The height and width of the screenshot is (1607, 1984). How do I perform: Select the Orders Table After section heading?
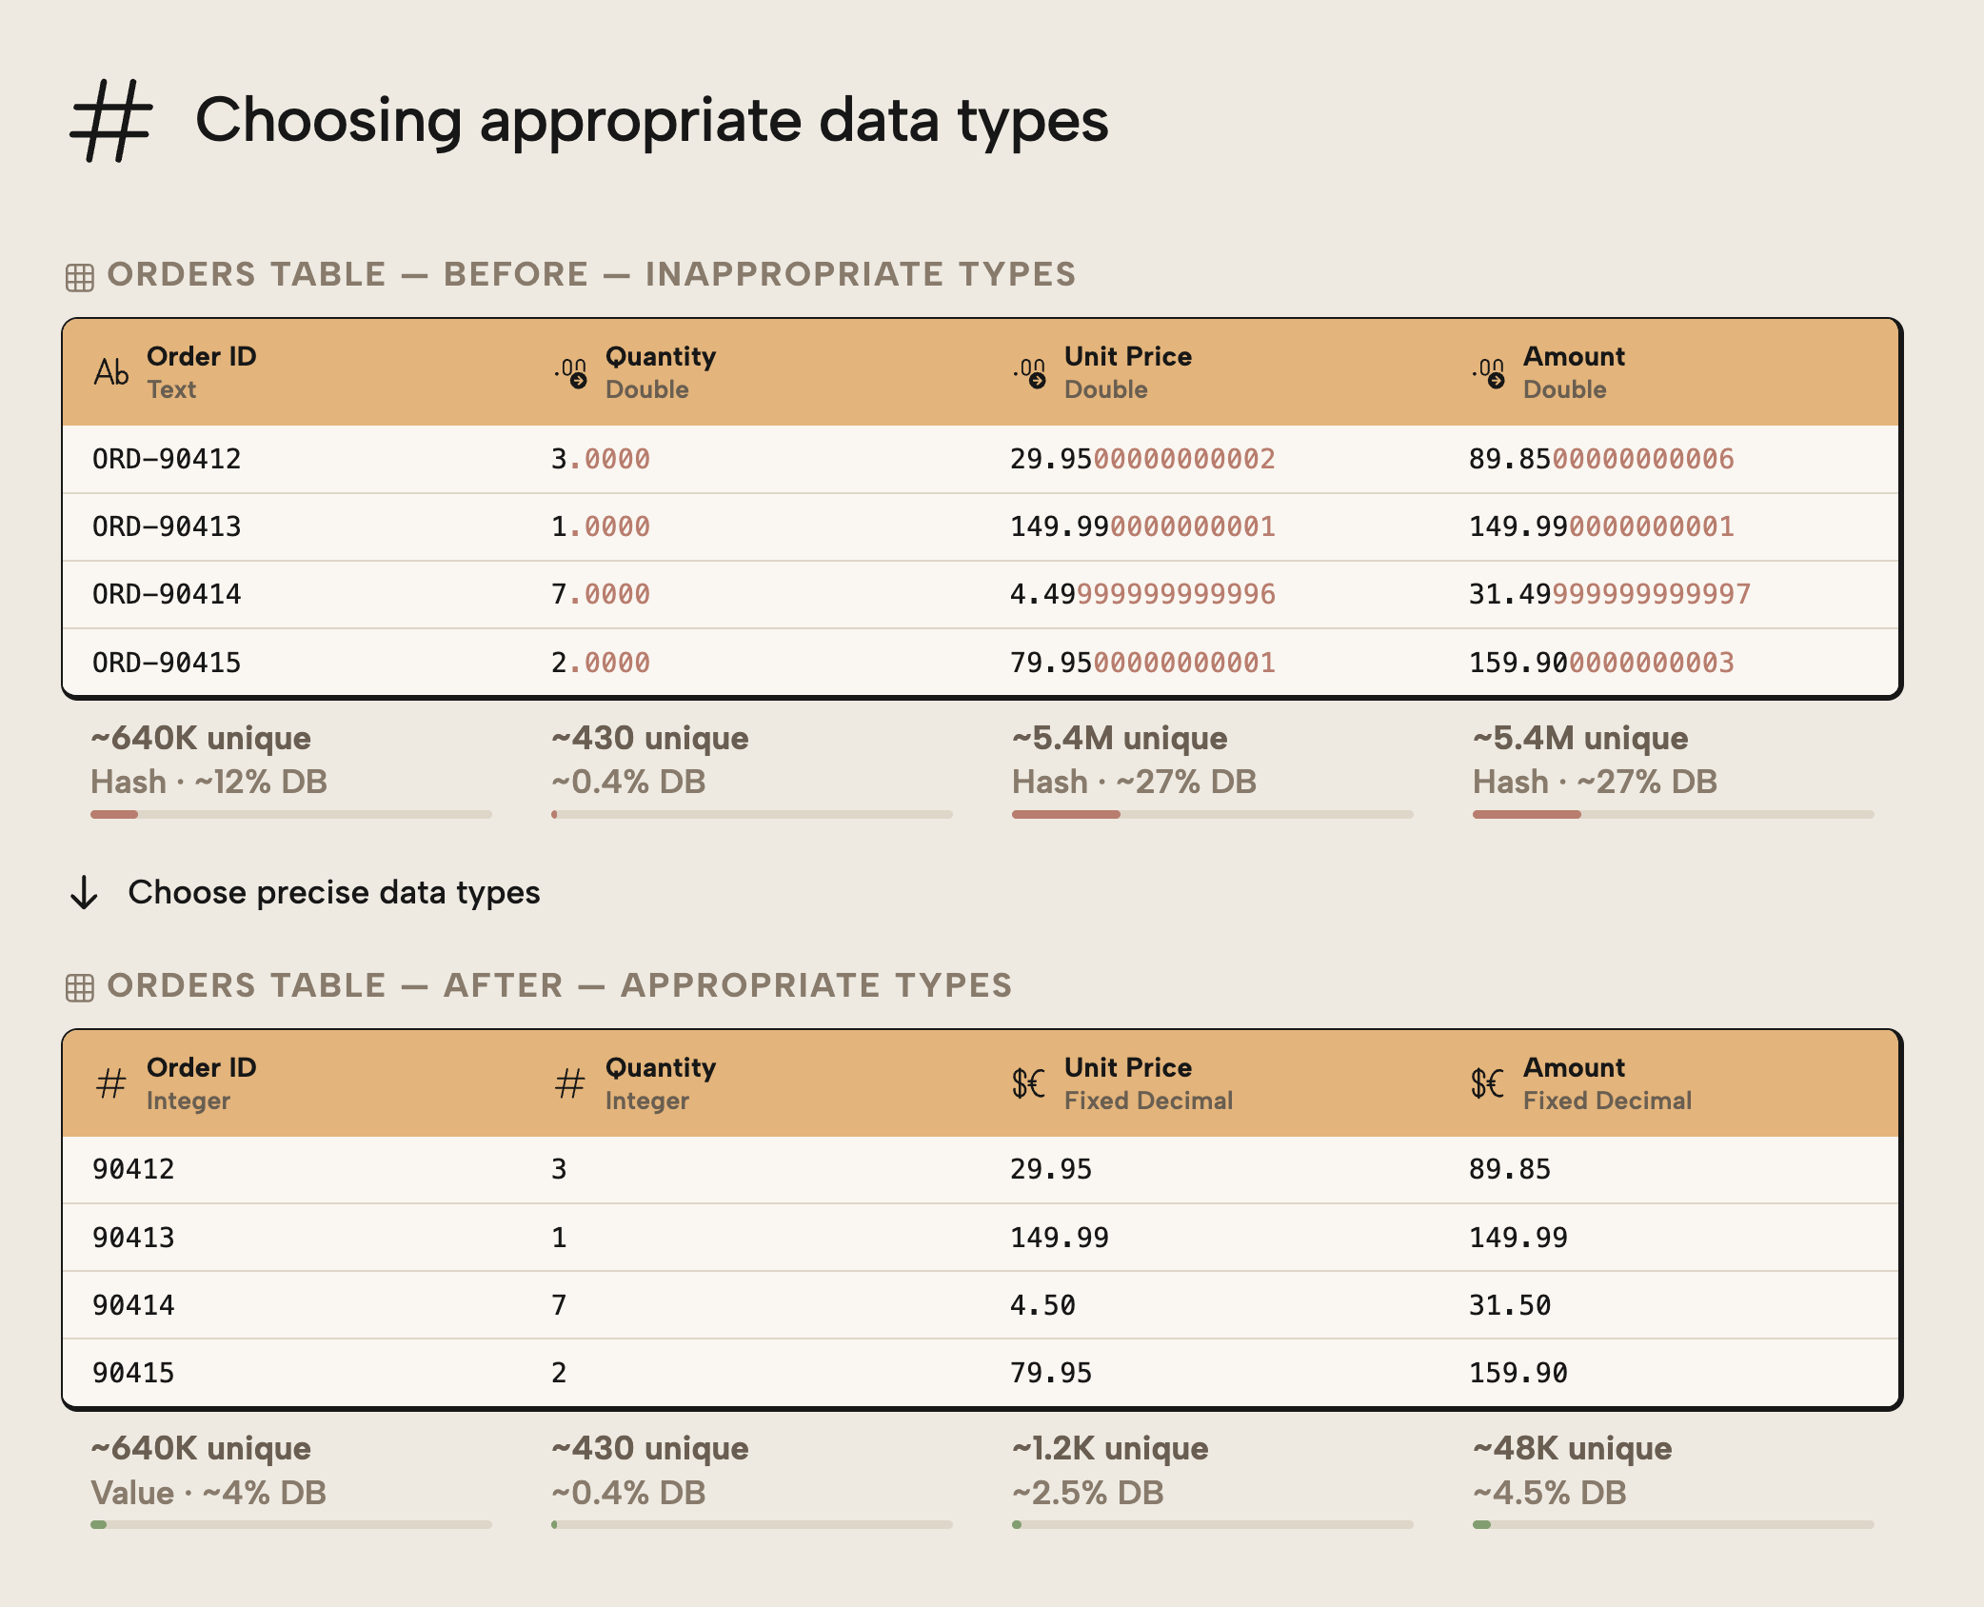(560, 984)
